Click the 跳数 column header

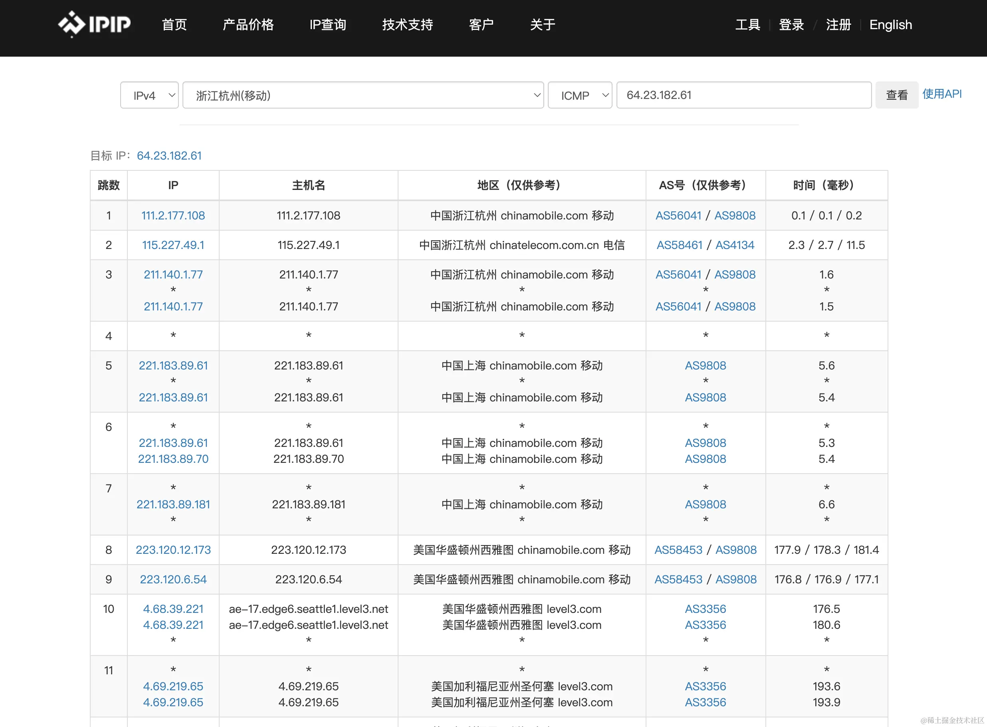(109, 185)
